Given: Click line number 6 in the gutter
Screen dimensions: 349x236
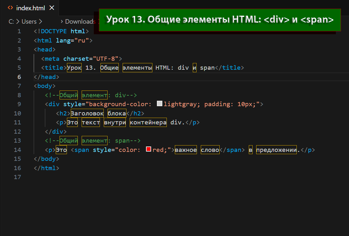Looking at the screenshot, I should pyautogui.click(x=19, y=77).
